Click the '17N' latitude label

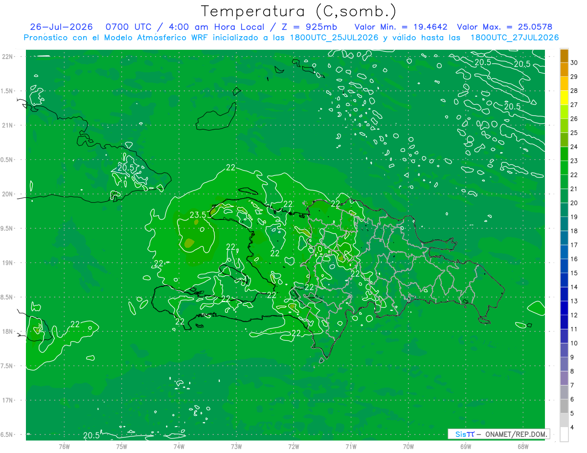click(x=8, y=400)
